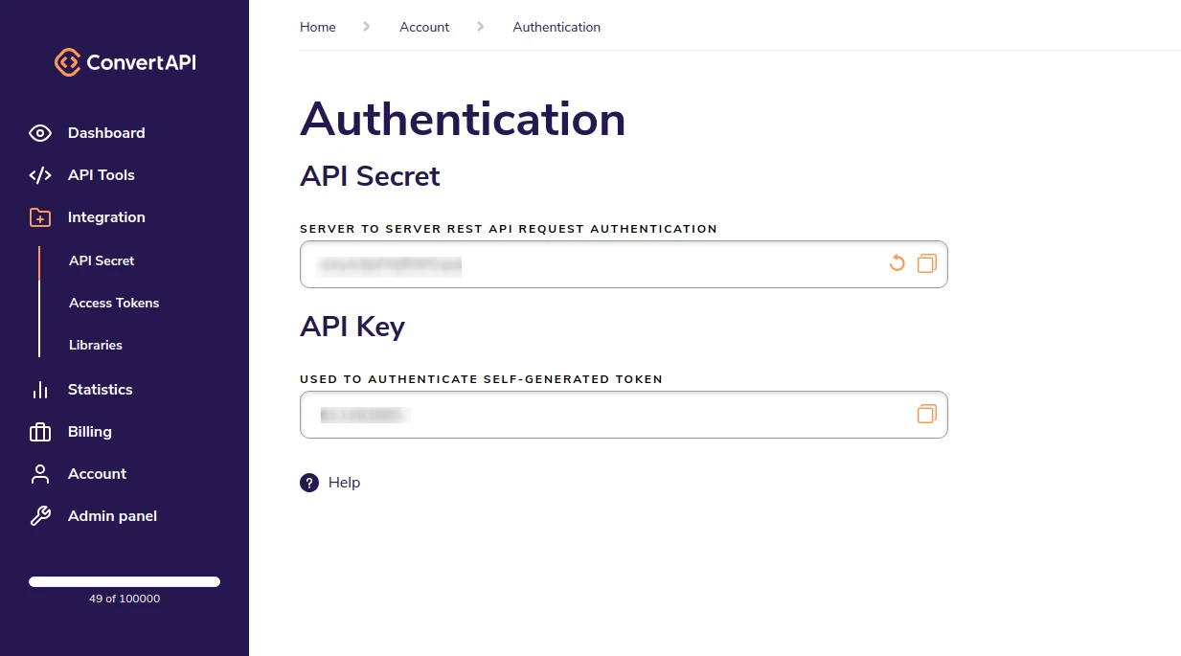Navigate to Home via breadcrumb
This screenshot has height=656, width=1181.
point(317,27)
